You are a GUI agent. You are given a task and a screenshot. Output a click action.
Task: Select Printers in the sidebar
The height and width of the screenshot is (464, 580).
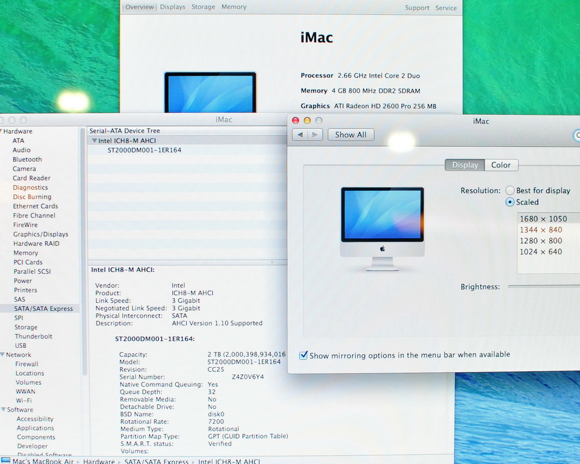click(26, 290)
